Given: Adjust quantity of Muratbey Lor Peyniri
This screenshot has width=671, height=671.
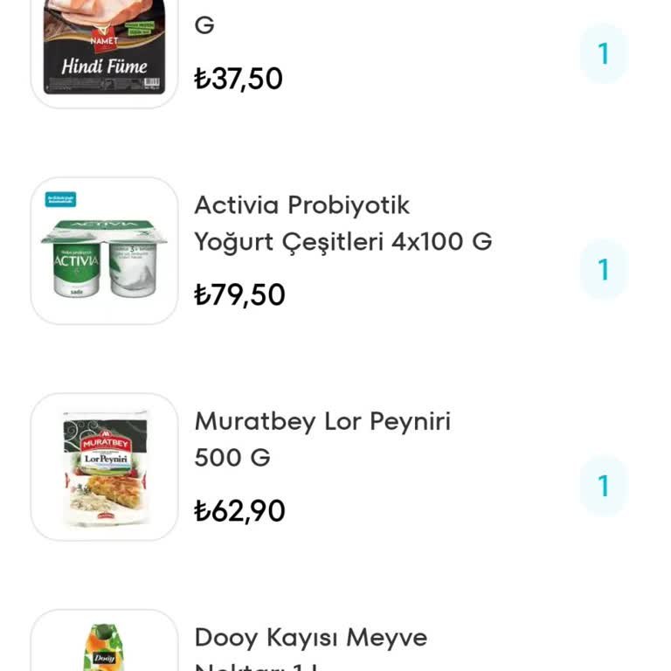Looking at the screenshot, I should click(603, 486).
